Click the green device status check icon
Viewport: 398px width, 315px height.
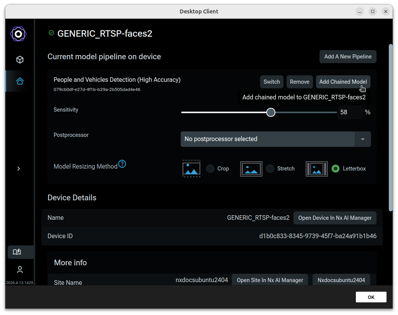pos(51,33)
